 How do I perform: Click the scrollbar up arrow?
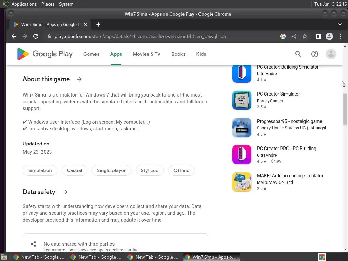[x=345, y=46]
